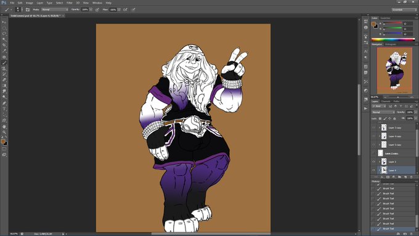Click the foreground color in Color panel

(373, 24)
